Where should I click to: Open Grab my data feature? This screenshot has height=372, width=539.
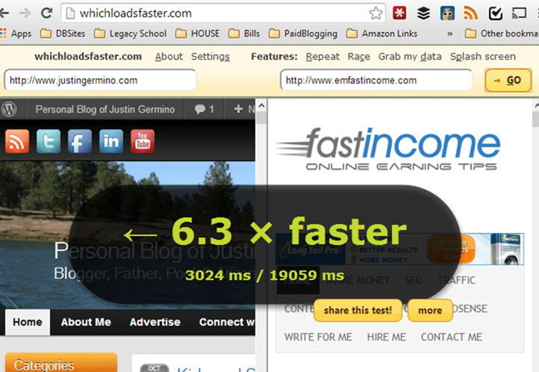pyautogui.click(x=410, y=56)
